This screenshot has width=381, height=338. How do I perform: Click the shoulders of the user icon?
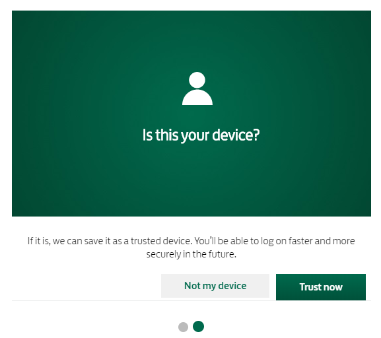click(197, 98)
